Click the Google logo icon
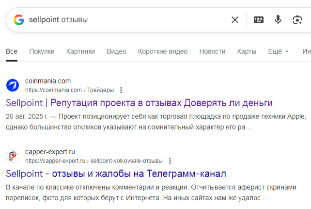 (19, 20)
